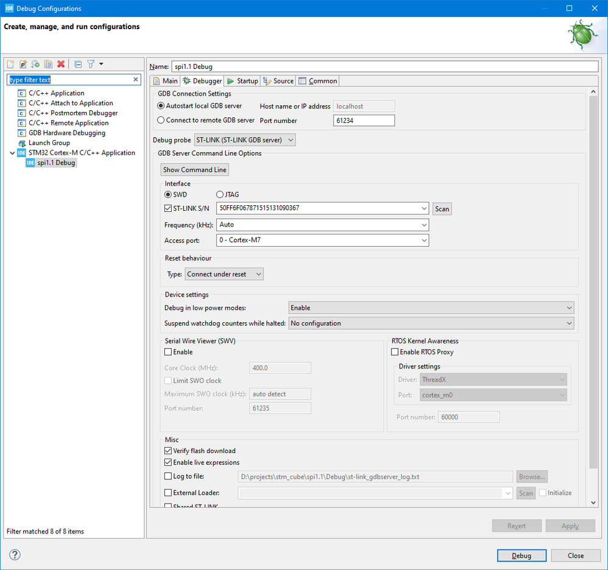Viewport: 608px width, 570px height.
Task: Close the Debug Configurations dialog
Action: tap(576, 555)
